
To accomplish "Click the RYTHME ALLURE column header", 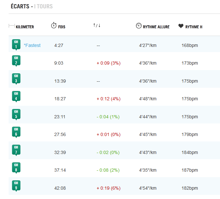I will [x=156, y=27].
